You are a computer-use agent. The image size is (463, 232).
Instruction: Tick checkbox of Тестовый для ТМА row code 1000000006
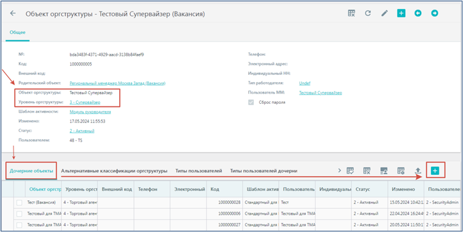coord(19,213)
